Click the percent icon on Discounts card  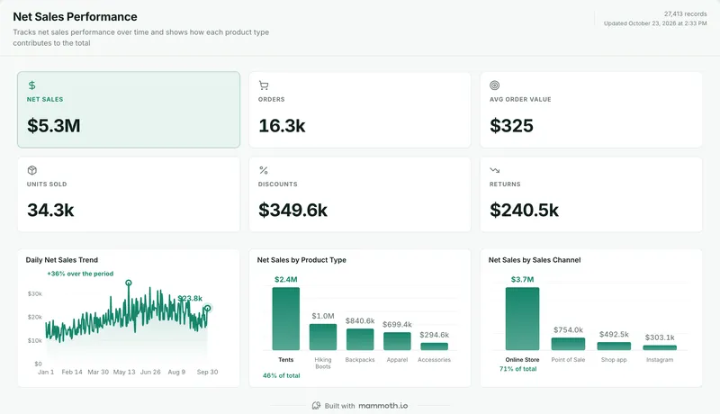(x=264, y=170)
